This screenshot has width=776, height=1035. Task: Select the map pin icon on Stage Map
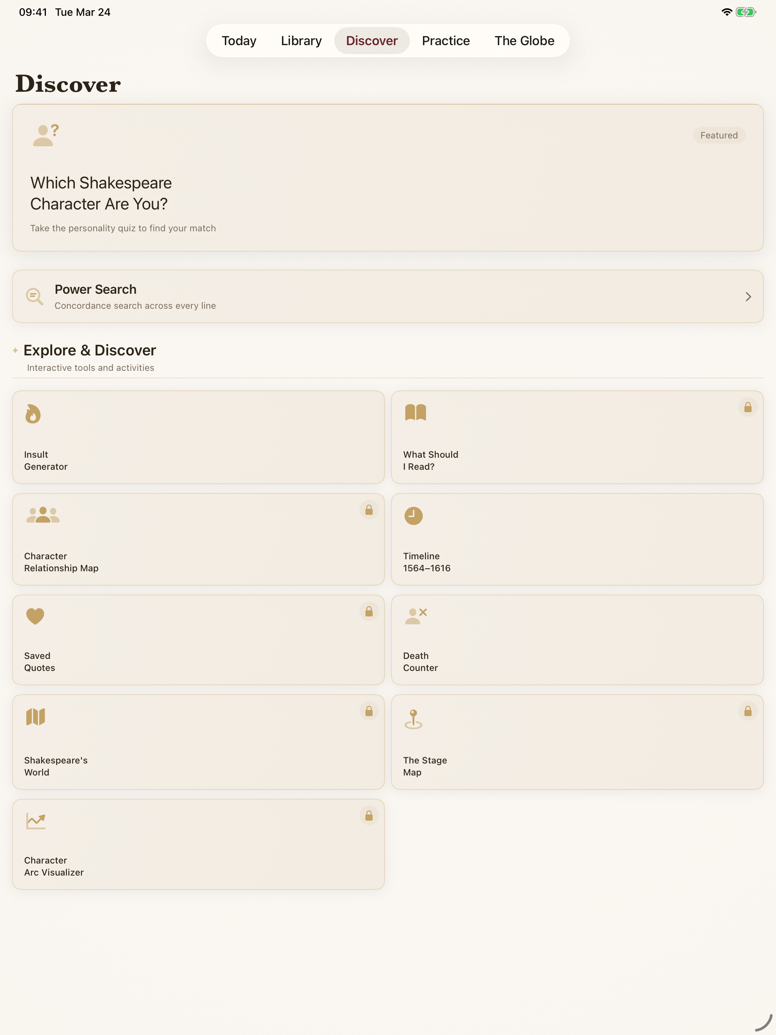[x=414, y=719]
